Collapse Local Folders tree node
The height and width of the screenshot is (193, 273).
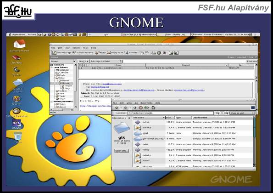[52, 68]
